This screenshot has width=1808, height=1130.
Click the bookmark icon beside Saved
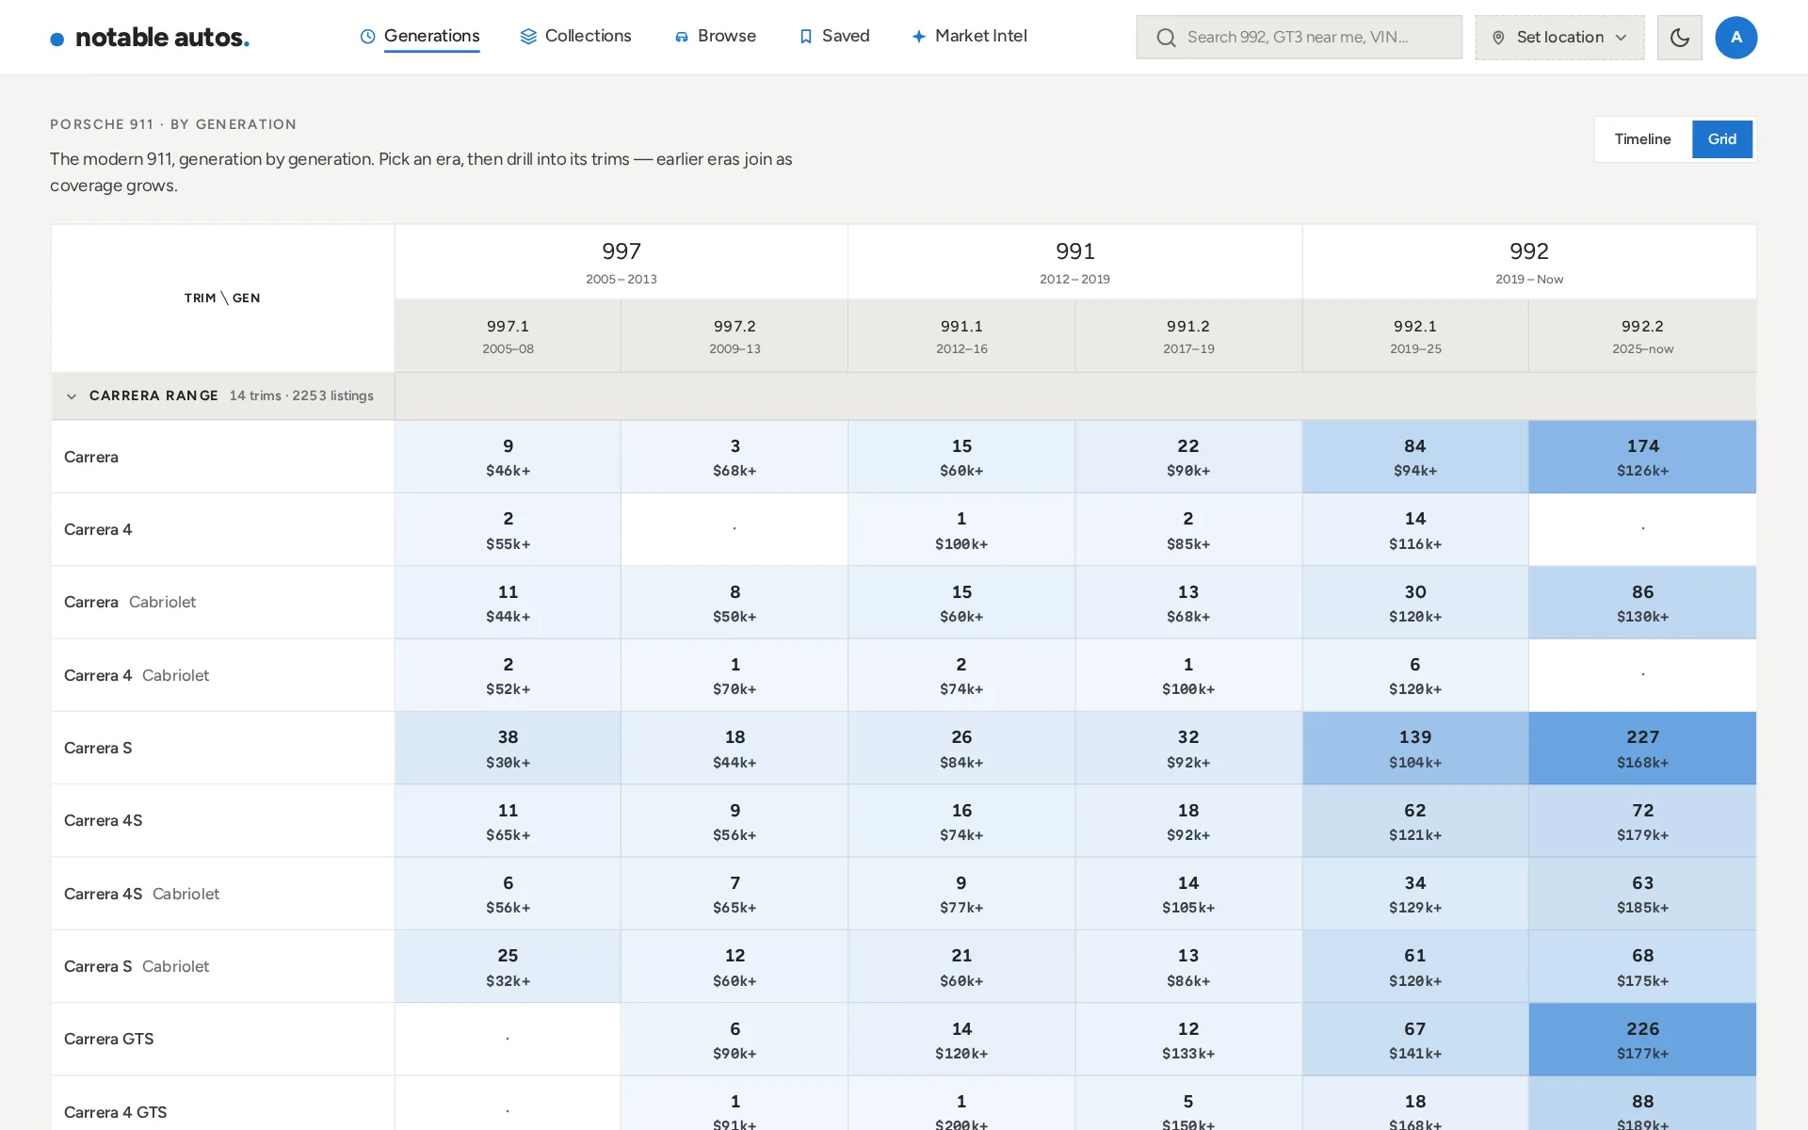806,37
